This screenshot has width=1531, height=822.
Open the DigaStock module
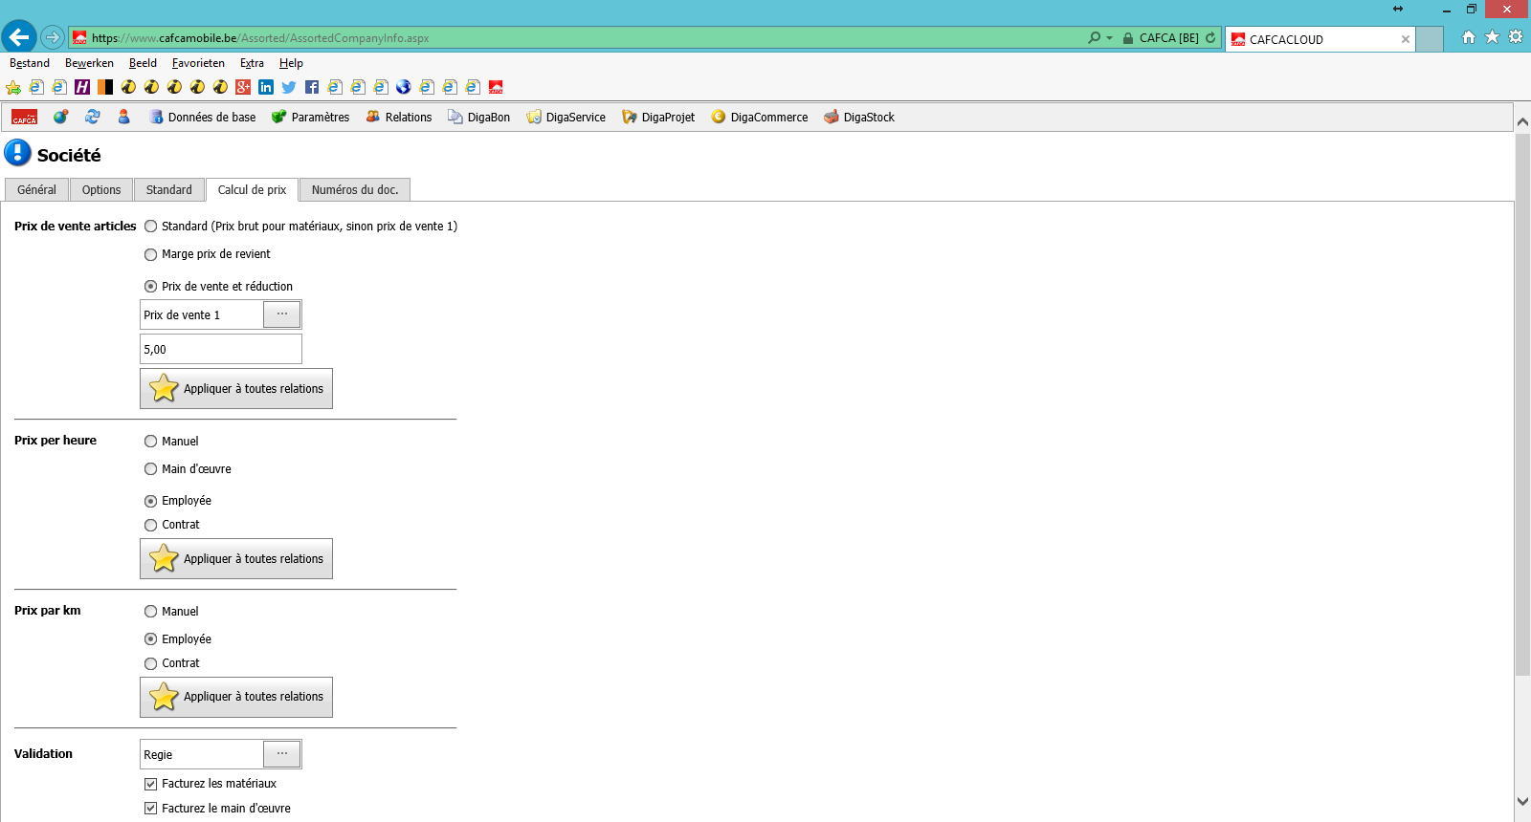[859, 118]
